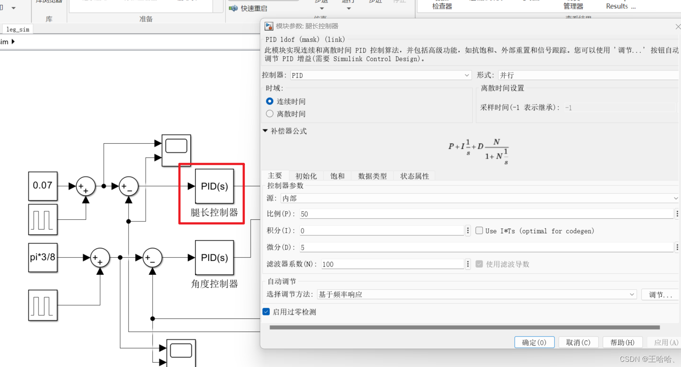Select the sum block right of pi*3/8
Image resolution: width=681 pixels, height=367 pixels.
coord(100,258)
